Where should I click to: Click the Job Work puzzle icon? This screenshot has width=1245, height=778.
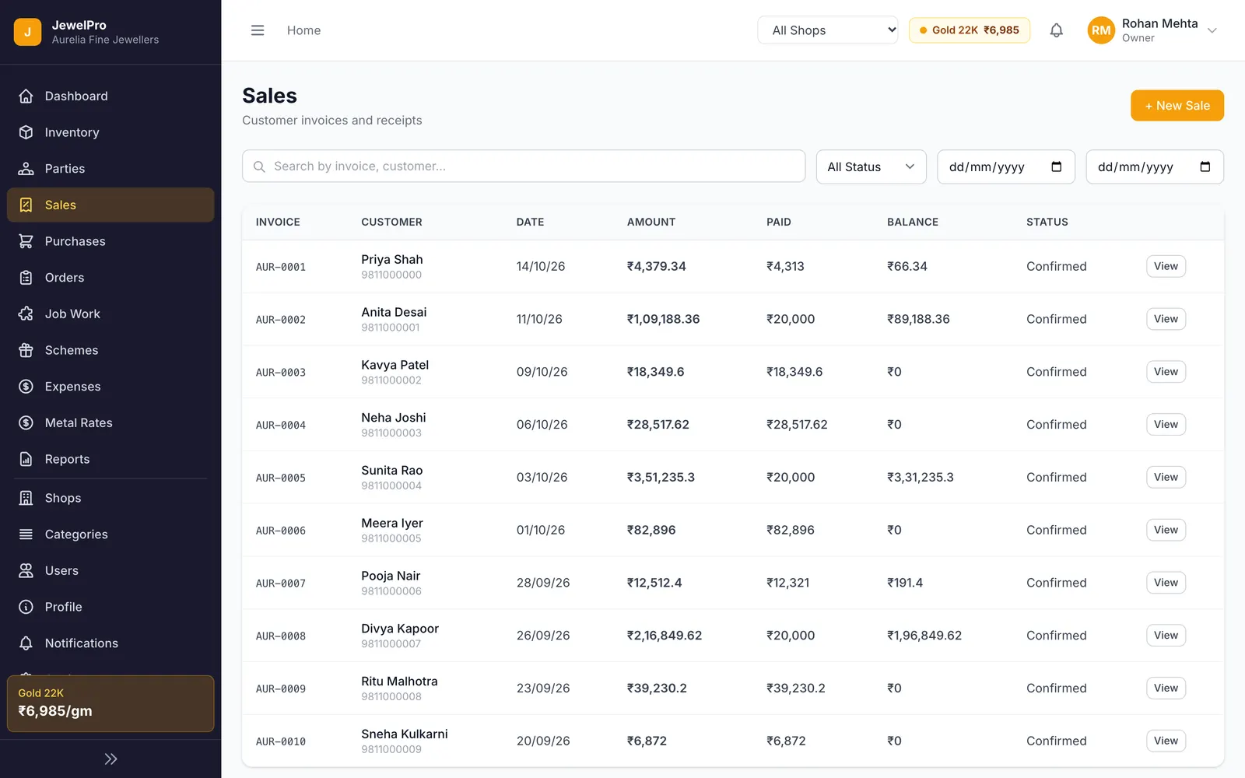26,314
